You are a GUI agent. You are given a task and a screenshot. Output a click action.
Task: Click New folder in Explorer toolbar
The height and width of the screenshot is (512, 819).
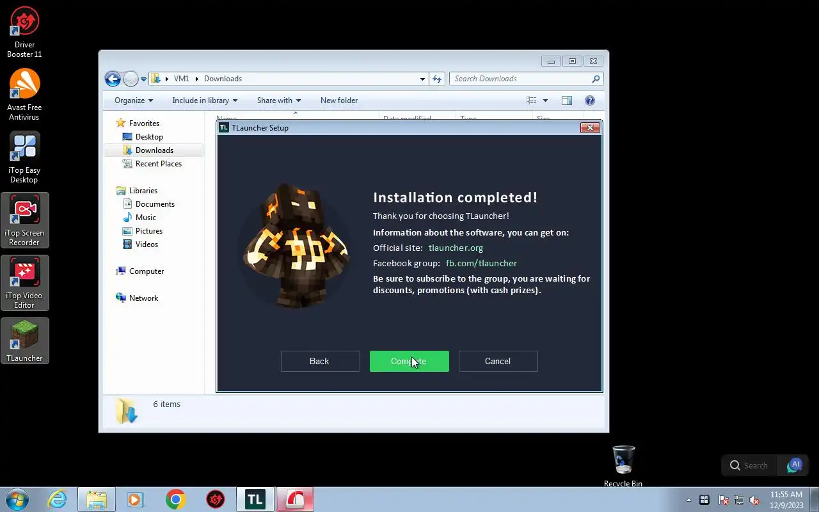tap(339, 100)
